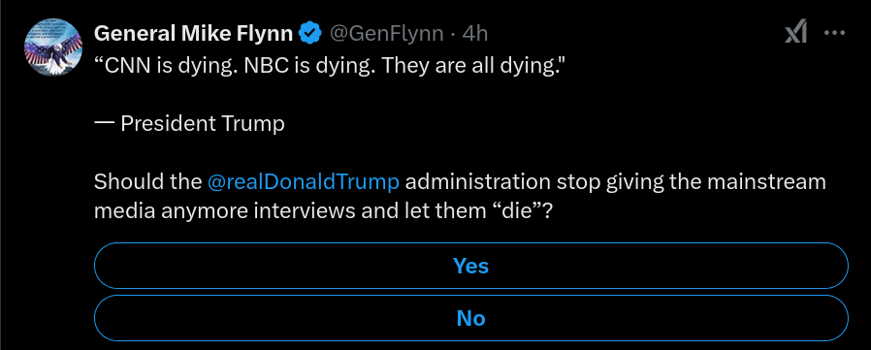Click the @GenFlynn handle
The width and height of the screenshot is (871, 350).
[x=387, y=34]
